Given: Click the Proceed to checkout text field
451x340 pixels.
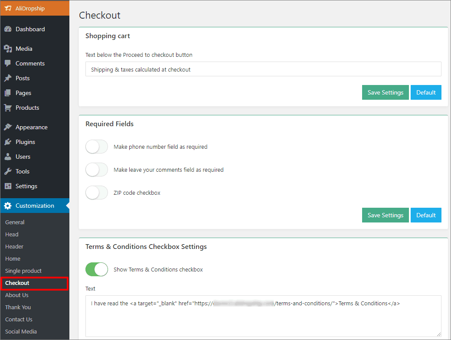Looking at the screenshot, I should [x=263, y=69].
